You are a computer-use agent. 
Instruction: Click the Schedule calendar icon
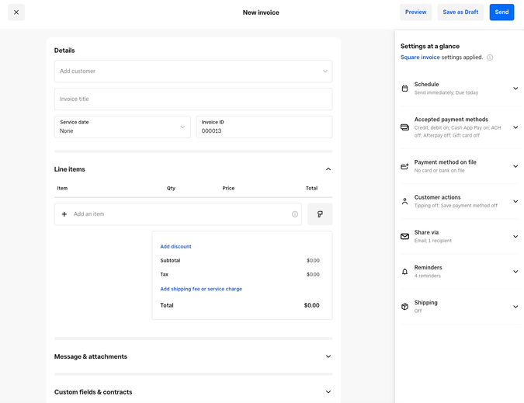pos(404,89)
